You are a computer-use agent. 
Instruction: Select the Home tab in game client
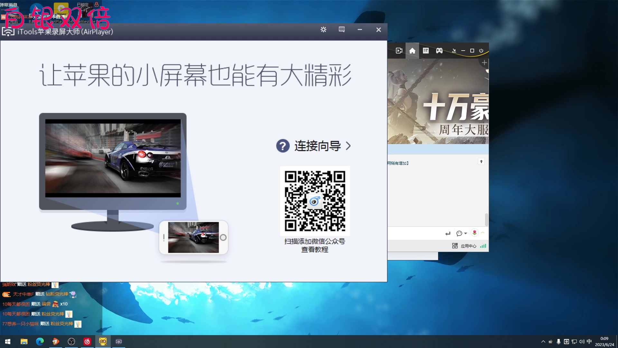(412, 51)
